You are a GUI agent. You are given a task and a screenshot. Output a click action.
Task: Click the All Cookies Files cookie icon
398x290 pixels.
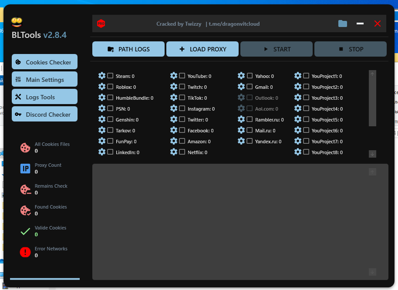pos(25,148)
